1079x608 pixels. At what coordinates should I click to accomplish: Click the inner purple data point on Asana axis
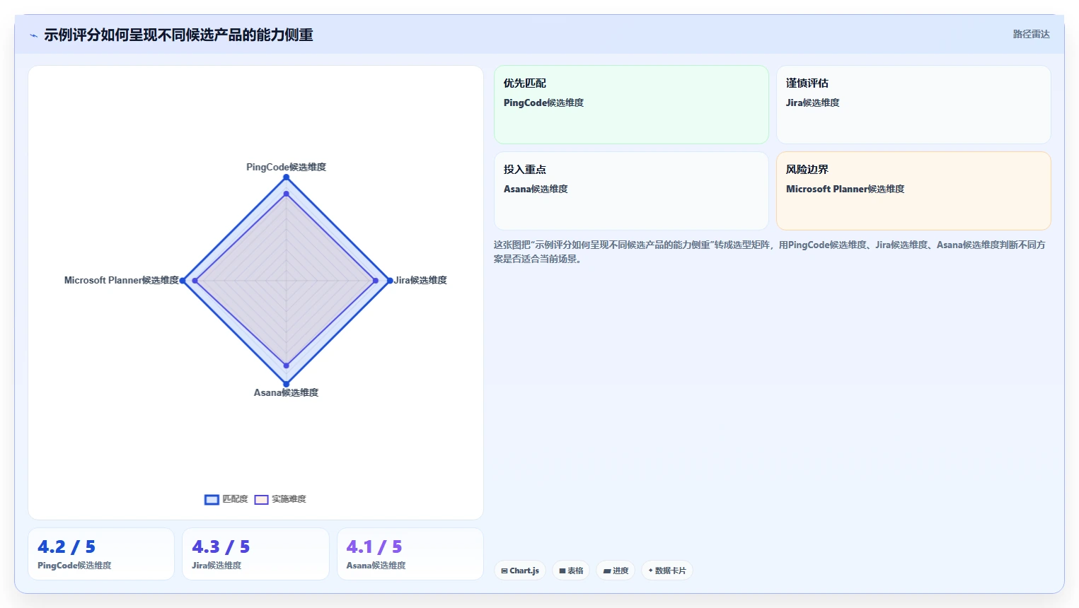[x=287, y=366]
